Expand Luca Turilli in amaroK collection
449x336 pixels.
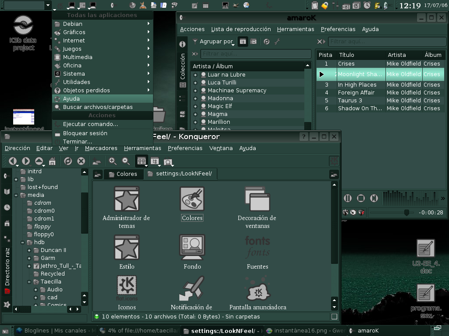click(195, 83)
